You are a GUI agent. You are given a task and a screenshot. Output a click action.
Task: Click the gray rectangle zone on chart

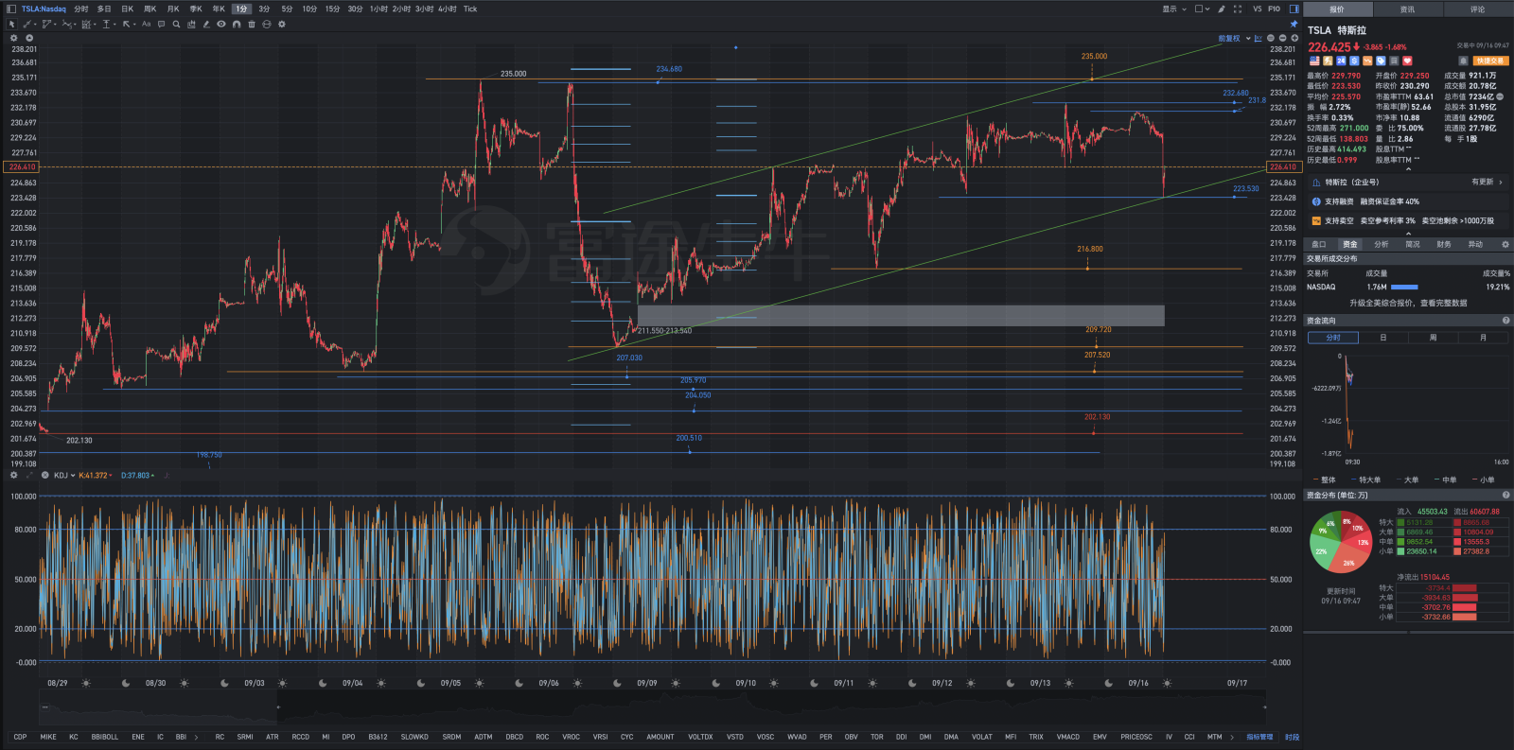(901, 315)
